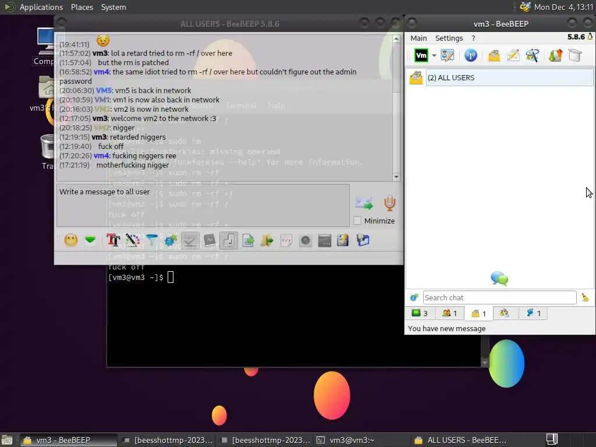Click the yellow envelope icon in main toolbar

pos(494,55)
